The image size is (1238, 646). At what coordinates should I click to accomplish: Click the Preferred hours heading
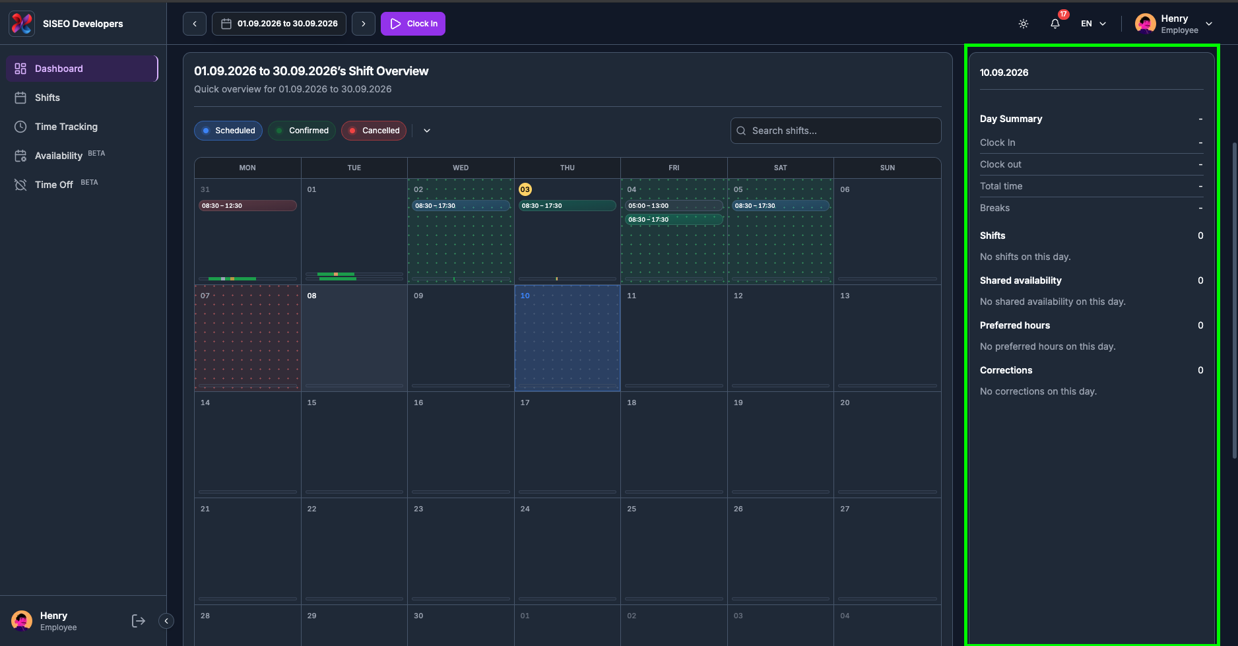[1015, 325]
